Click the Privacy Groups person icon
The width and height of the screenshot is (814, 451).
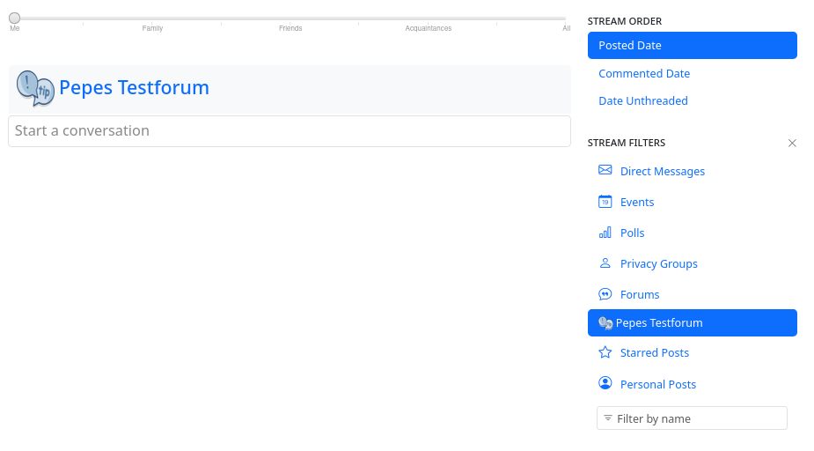605,263
